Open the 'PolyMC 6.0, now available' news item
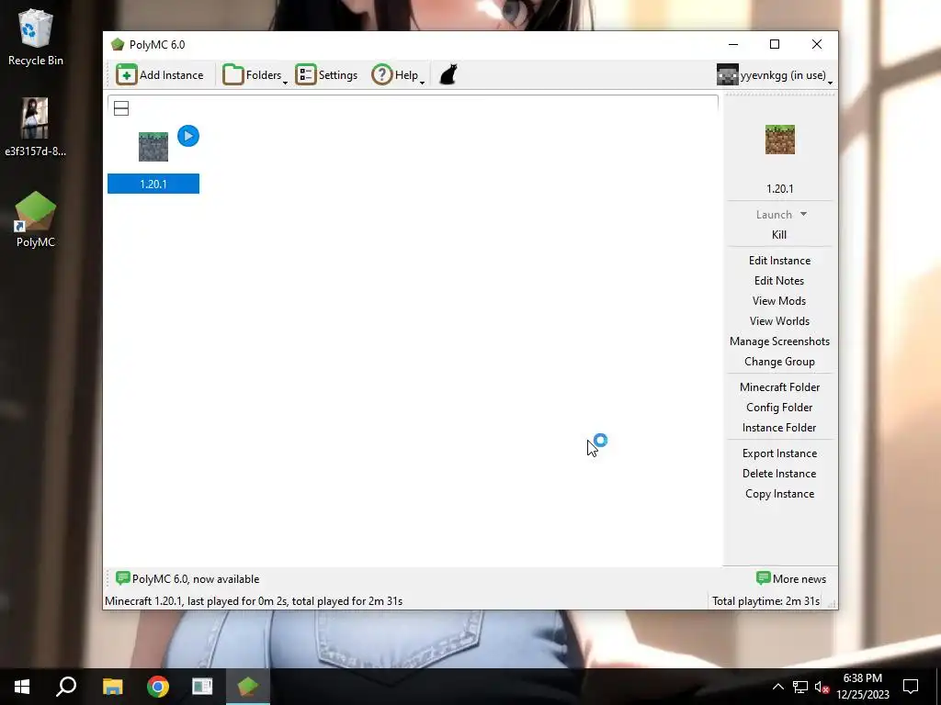The height and width of the screenshot is (705, 941). (187, 579)
